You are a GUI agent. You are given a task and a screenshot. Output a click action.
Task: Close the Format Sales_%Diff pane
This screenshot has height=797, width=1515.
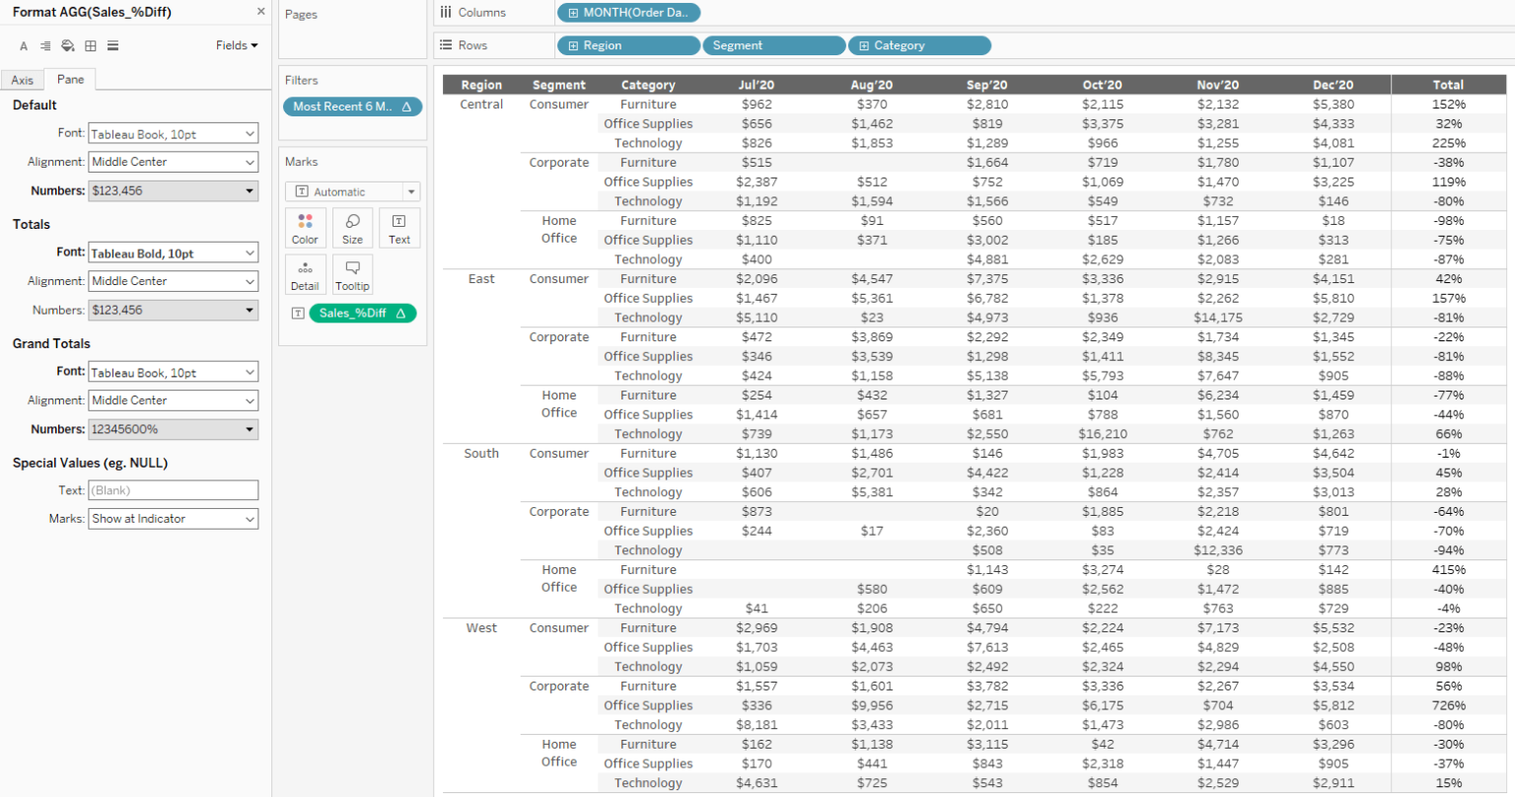pyautogui.click(x=260, y=11)
